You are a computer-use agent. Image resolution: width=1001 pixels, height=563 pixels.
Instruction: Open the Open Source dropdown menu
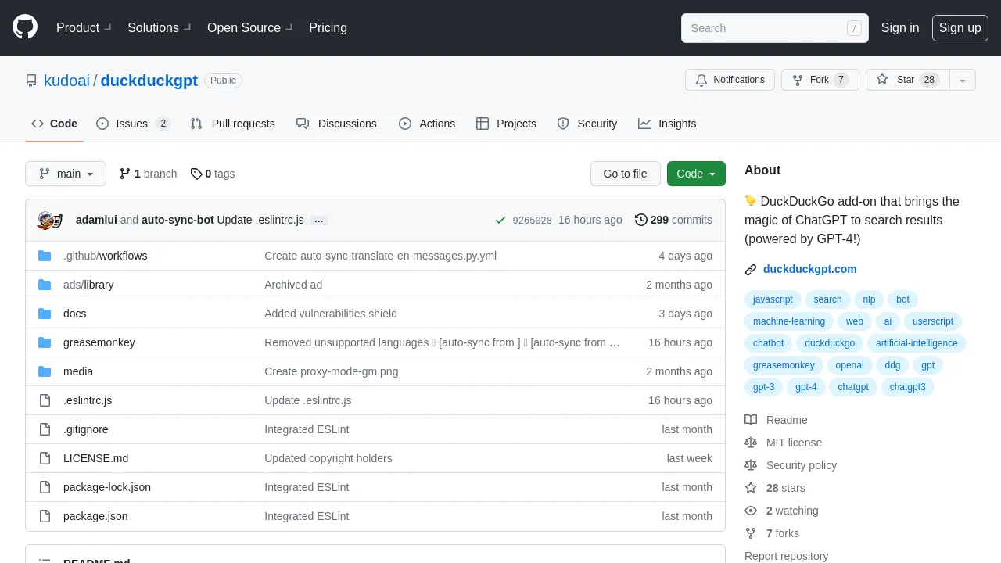pyautogui.click(x=249, y=27)
